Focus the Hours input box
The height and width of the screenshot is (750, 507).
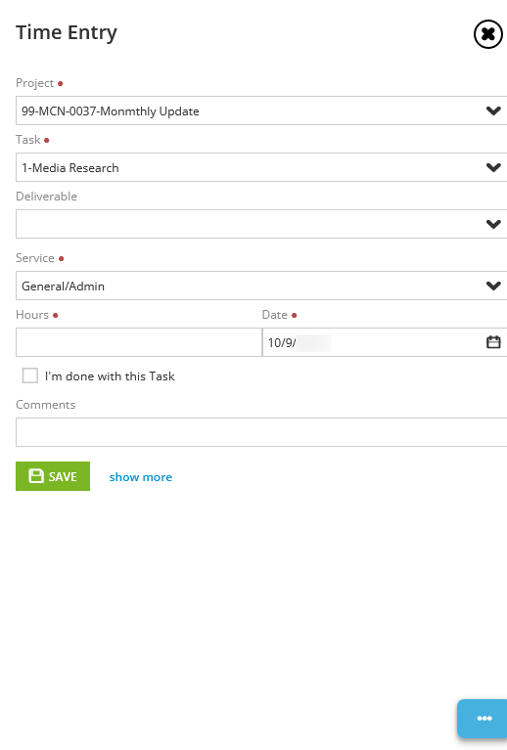coord(139,342)
